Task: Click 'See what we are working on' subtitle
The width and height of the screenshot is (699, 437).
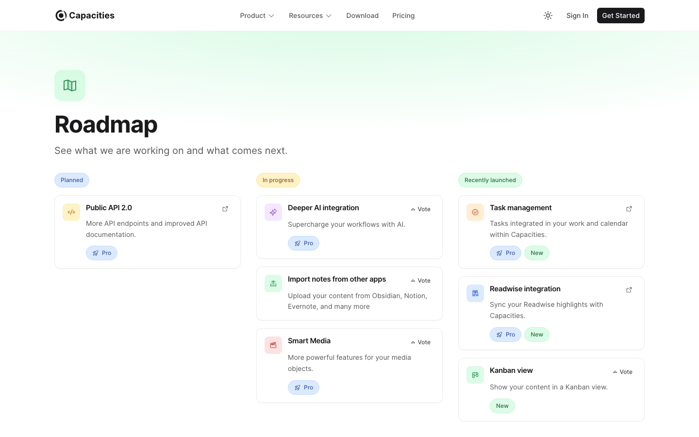Action: (x=171, y=151)
